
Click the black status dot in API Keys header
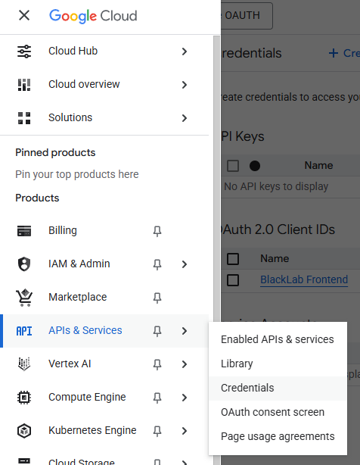pos(255,166)
